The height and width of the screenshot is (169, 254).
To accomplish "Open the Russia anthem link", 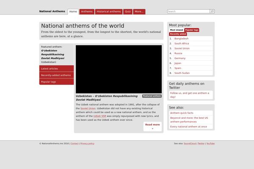I will [x=178, y=53].
